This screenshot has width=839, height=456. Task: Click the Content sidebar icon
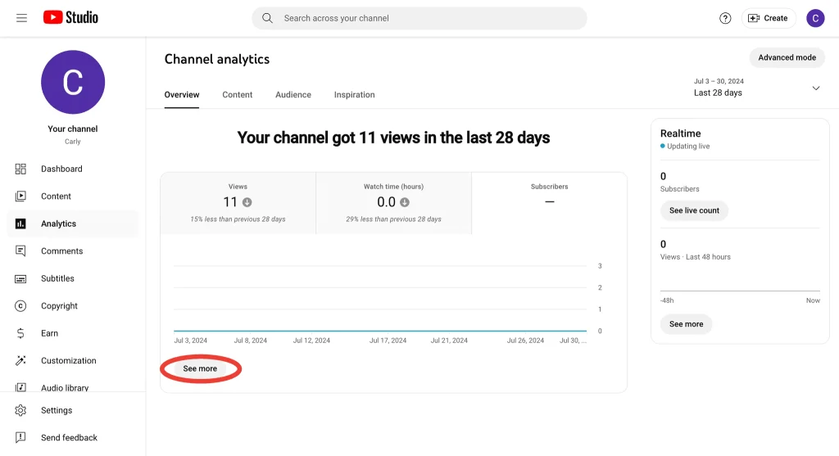click(20, 196)
